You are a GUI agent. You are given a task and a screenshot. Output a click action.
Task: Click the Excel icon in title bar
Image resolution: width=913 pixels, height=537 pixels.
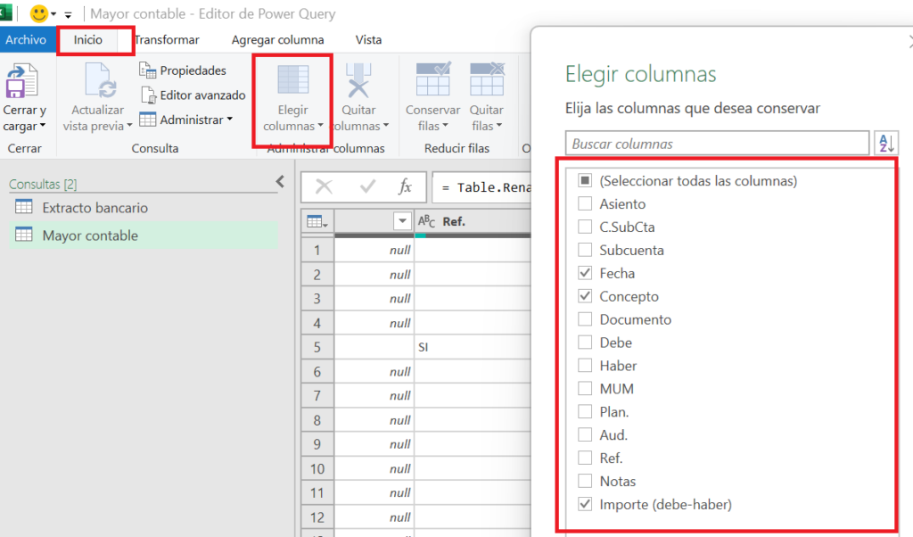6,12
